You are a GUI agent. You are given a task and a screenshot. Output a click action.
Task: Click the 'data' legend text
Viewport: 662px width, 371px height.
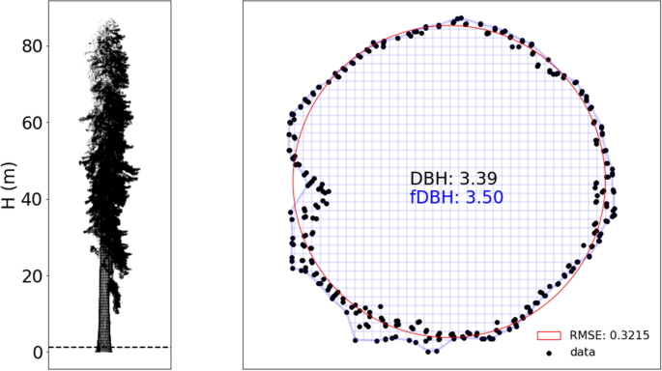582,352
